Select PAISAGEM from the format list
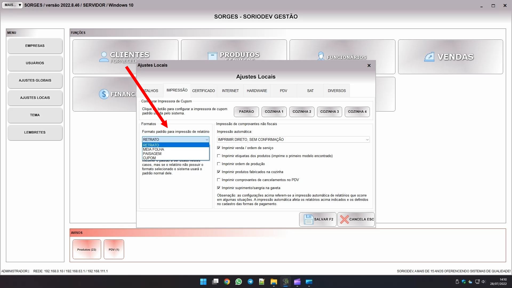 coord(152,154)
